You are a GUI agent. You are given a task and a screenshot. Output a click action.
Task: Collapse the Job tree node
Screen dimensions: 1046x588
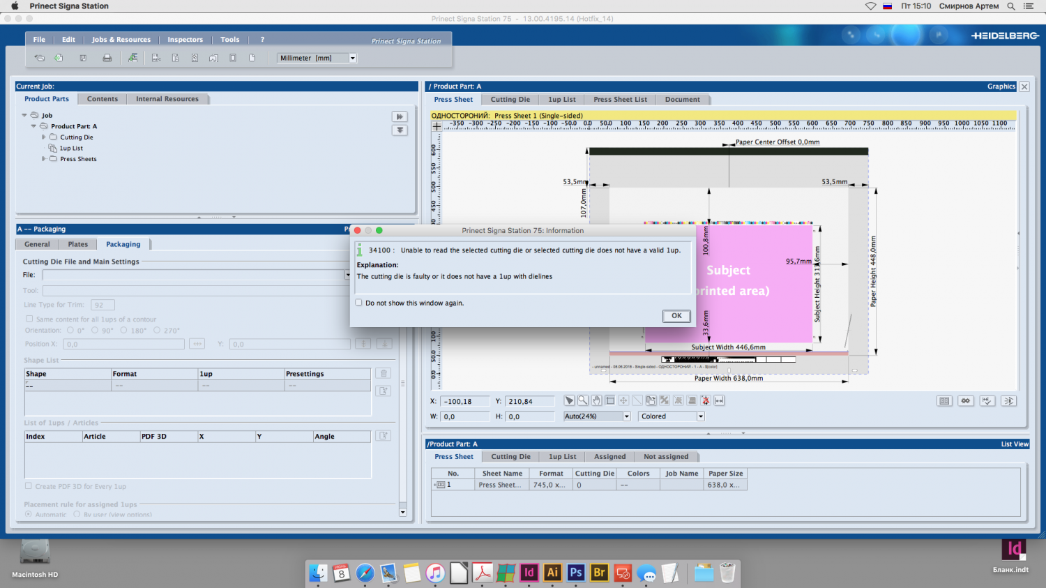[x=24, y=115]
